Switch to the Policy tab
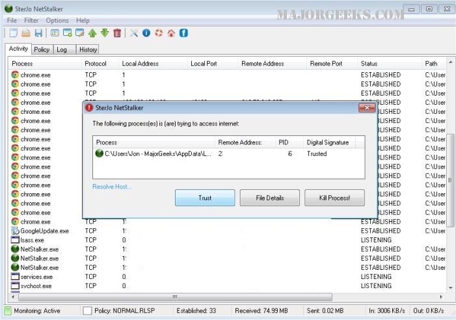 click(x=42, y=49)
